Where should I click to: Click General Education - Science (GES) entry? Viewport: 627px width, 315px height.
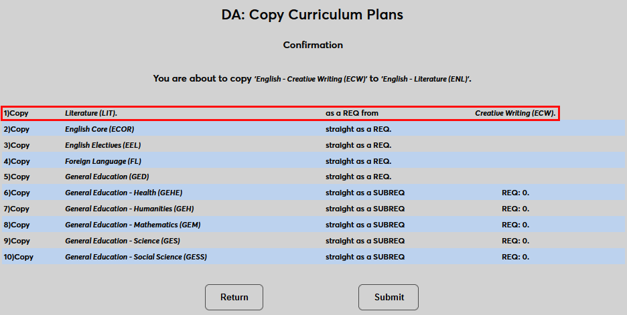pyautogui.click(x=122, y=241)
